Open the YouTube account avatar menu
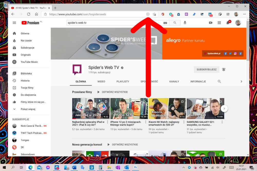This screenshot has width=257, height=171. click(x=238, y=23)
